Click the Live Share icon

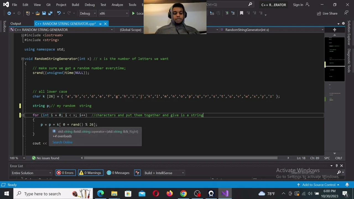point(327,13)
